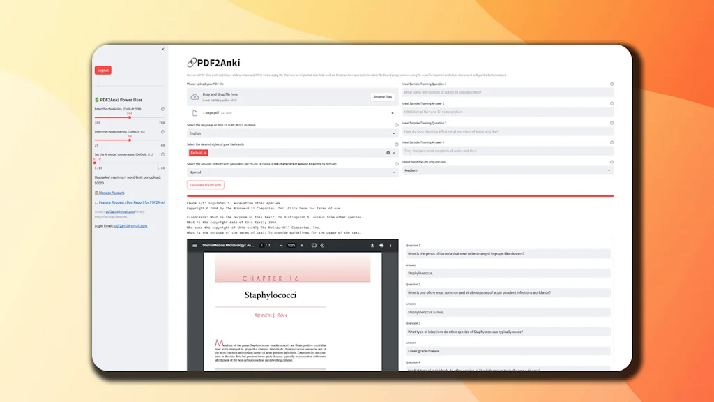Click the Question 1 grape-like clusters field
Image resolution: width=714 pixels, height=402 pixels.
pos(508,254)
